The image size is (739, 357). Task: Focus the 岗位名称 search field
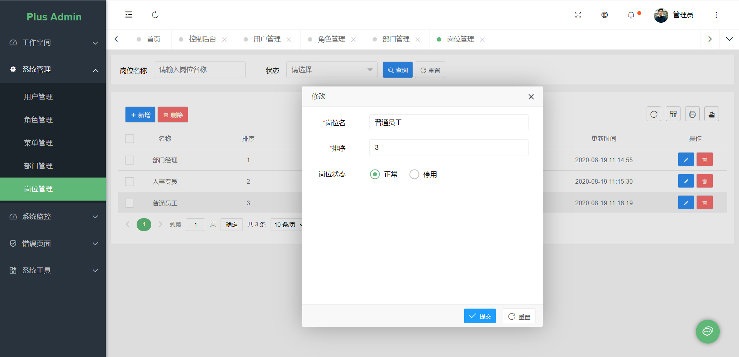point(199,70)
